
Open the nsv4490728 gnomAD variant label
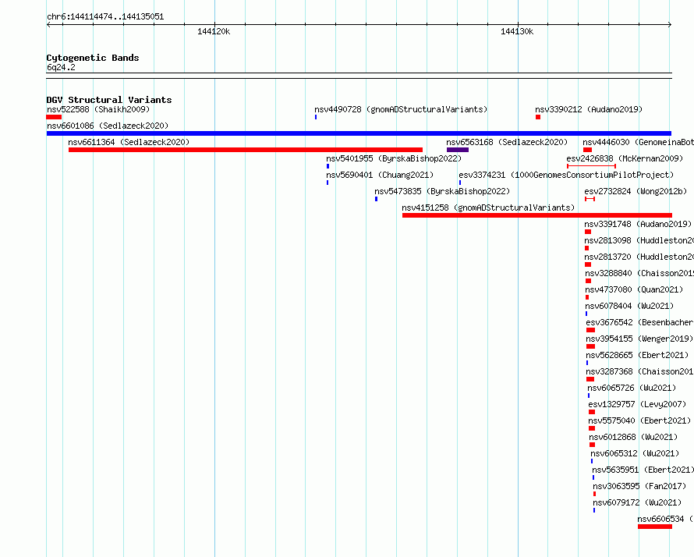(401, 109)
